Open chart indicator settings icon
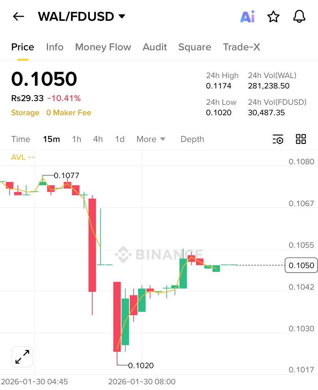 pos(278,139)
